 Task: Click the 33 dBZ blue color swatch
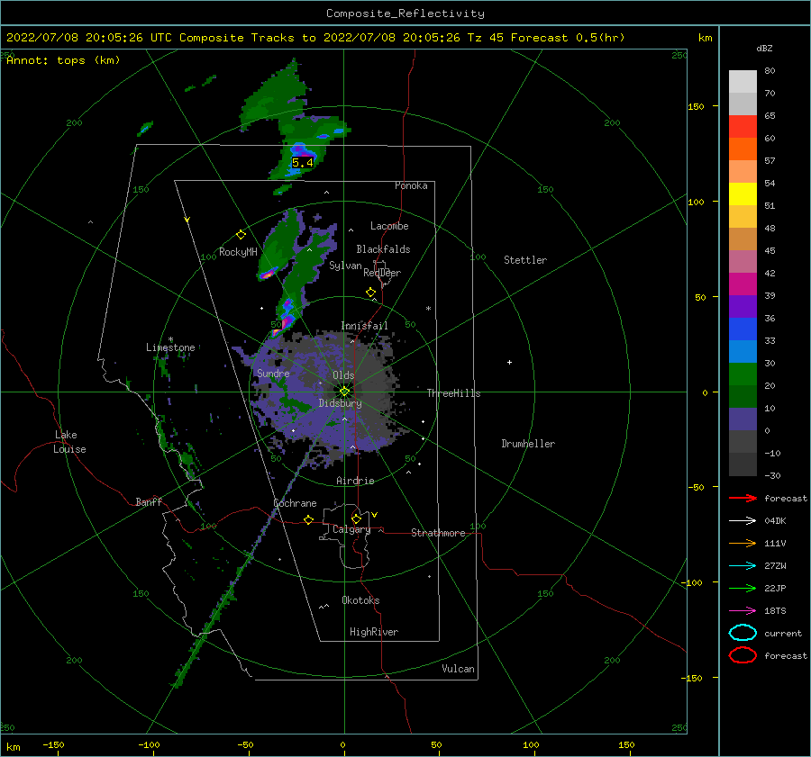pos(743,351)
